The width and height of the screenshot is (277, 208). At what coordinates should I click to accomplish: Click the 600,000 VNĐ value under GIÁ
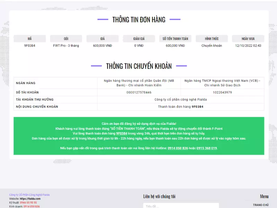click(x=102, y=45)
